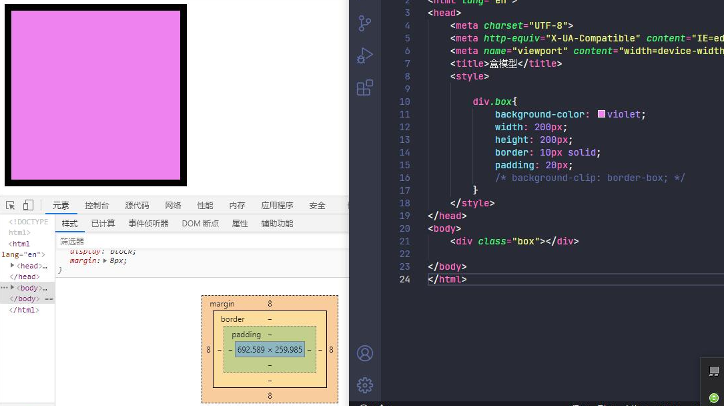Switch to the 源代码 DevTools tab

[x=137, y=206]
